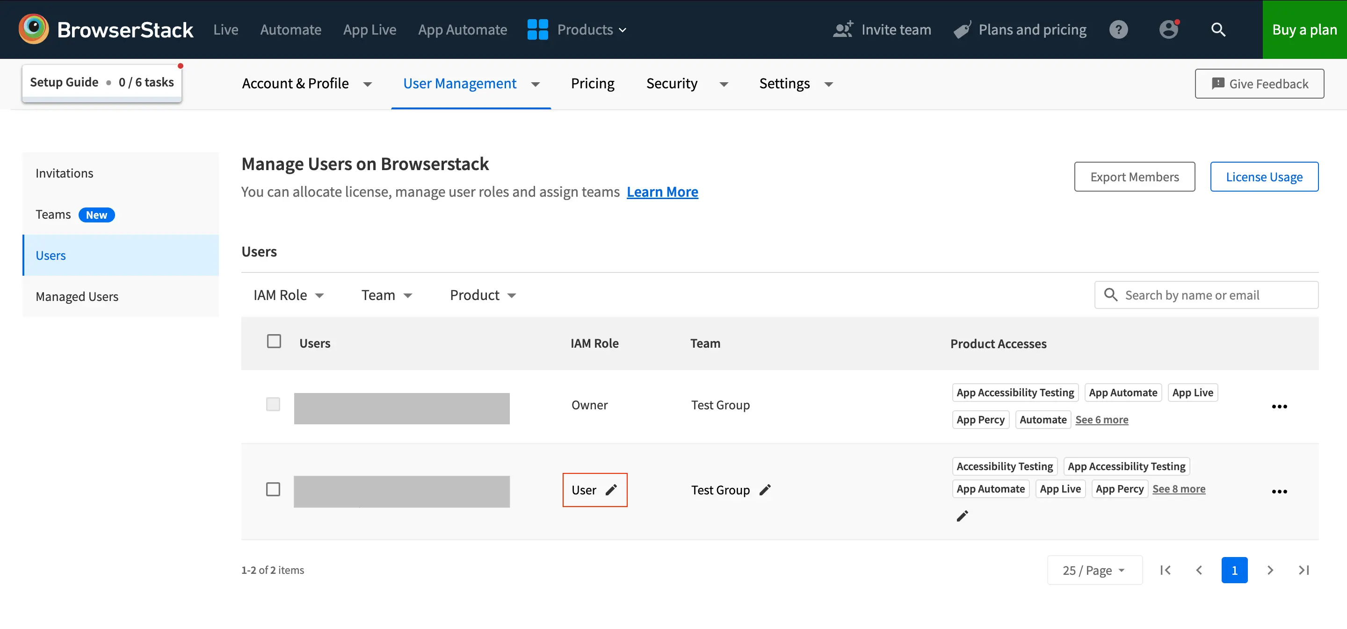Expand the Team filter dropdown
The height and width of the screenshot is (629, 1347).
[x=387, y=294]
